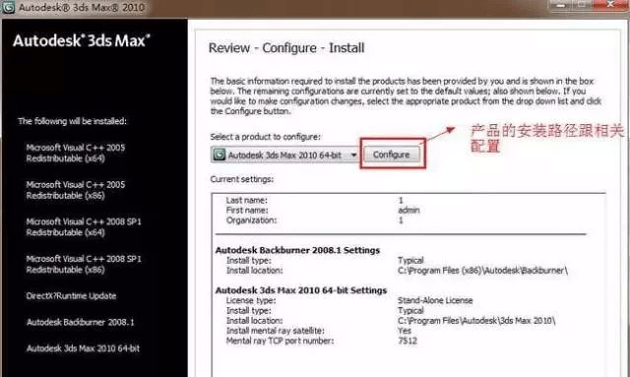Click the Mental ray TCP port number value
This screenshot has width=630, height=377.
tap(408, 341)
